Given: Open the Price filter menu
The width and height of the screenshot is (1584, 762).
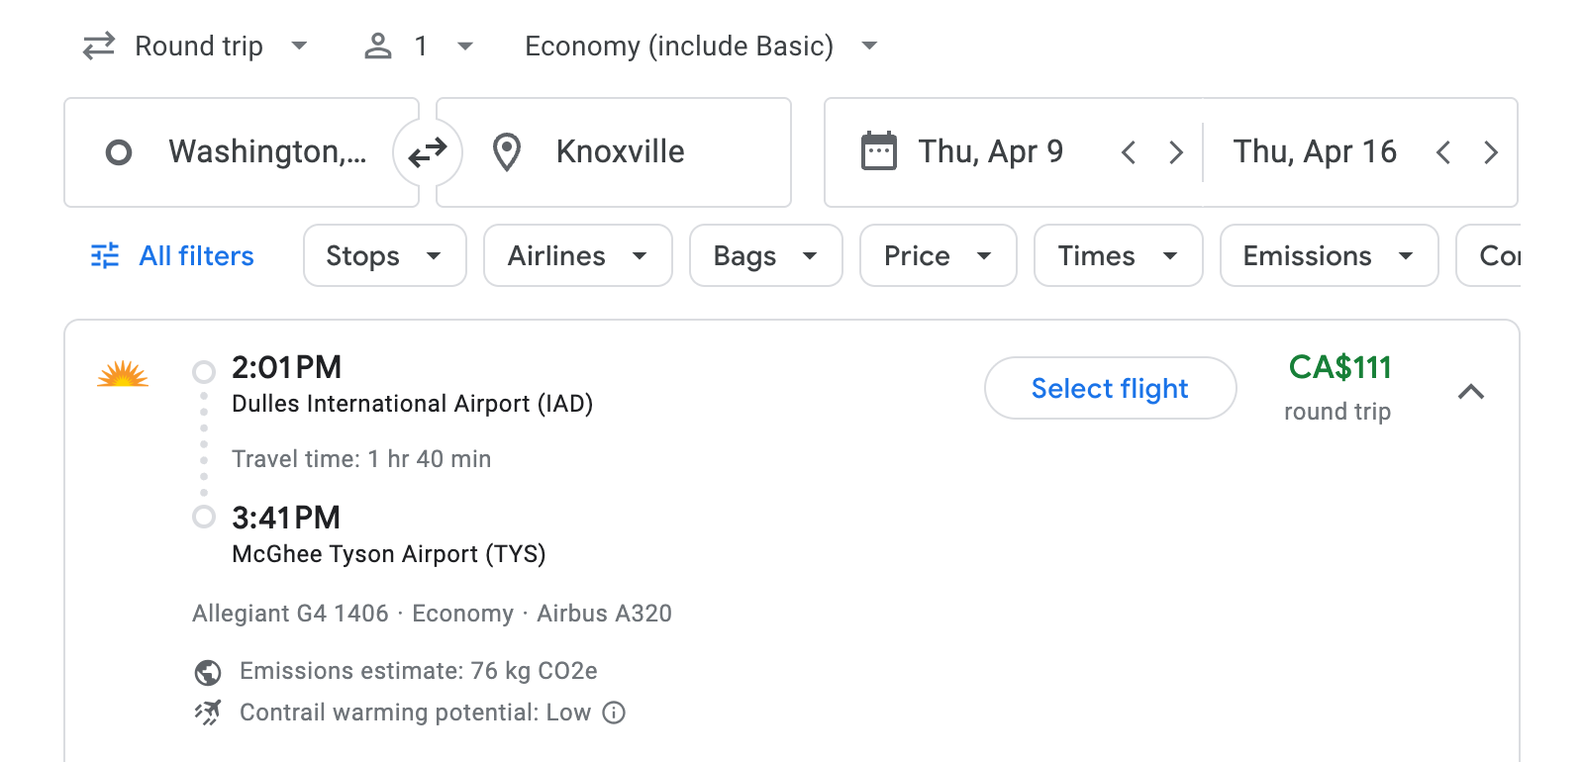Looking at the screenshot, I should tap(937, 255).
